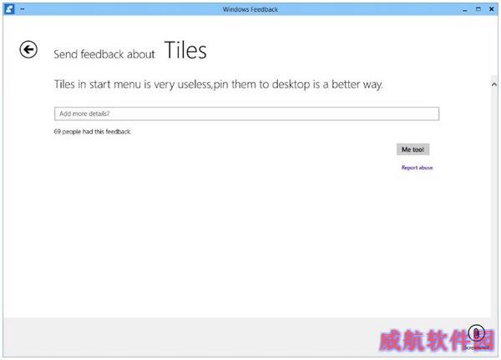Viewport: 501px width, 360px height.
Task: Focus the 'Add more details?' text box
Action: click(246, 114)
